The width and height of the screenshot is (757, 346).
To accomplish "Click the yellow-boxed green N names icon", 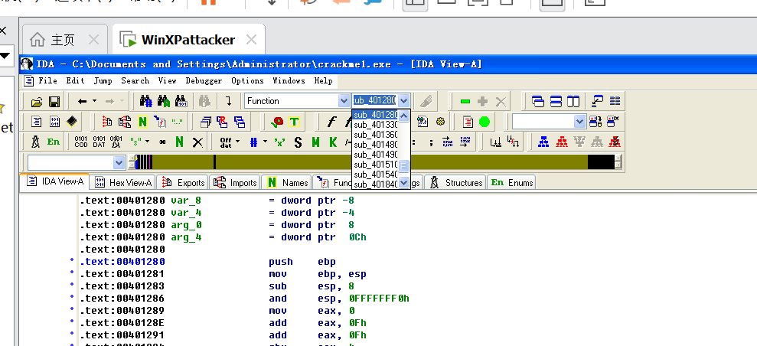I will click(142, 122).
